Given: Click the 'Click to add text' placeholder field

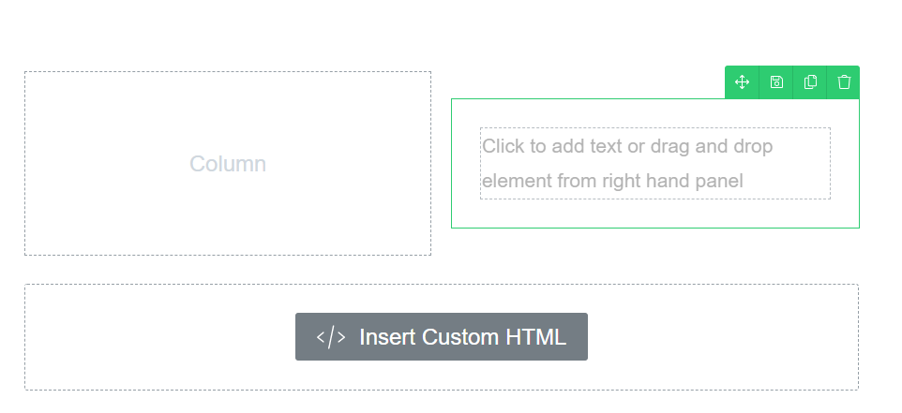Looking at the screenshot, I should click(655, 163).
